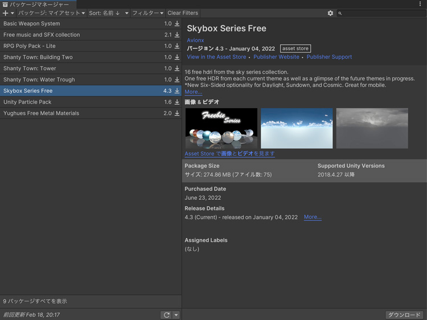This screenshot has height=320, width=427.
Task: Open View in the Asset Store link
Action: (x=216, y=57)
